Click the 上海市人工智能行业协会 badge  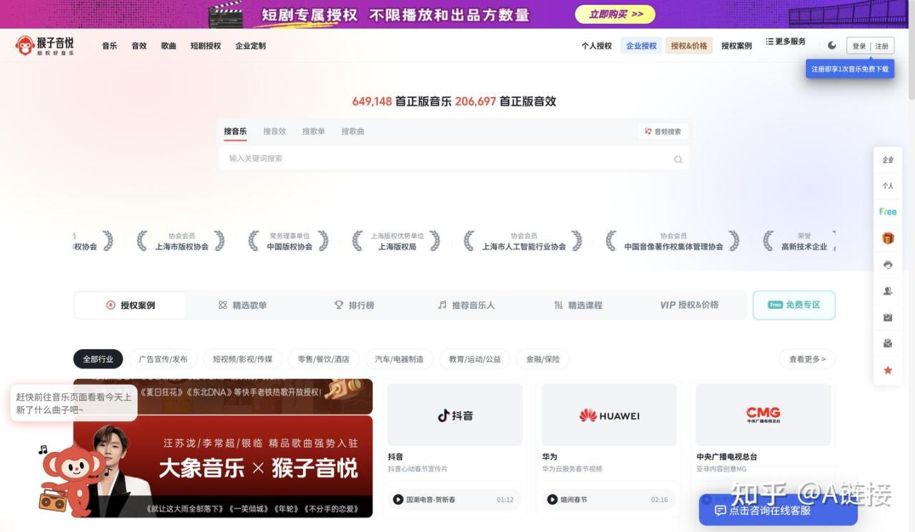click(x=523, y=241)
